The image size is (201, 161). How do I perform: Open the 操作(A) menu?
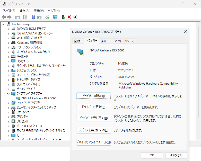pyautogui.click(x=24, y=11)
